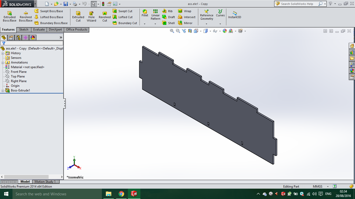Select the Revolved Boss/Base tool

[26, 16]
